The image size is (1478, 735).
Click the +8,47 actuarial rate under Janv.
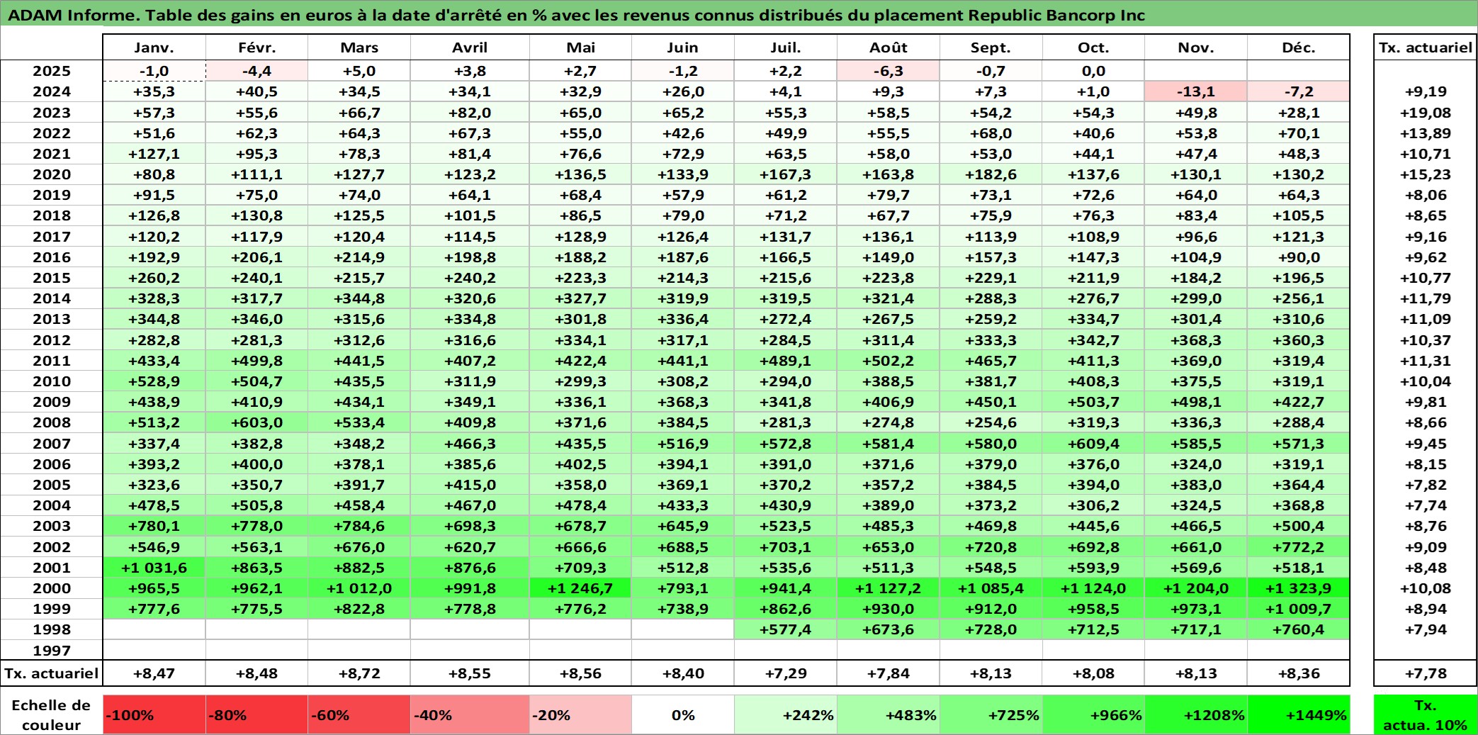point(154,673)
